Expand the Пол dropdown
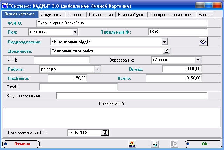The width and height of the screenshot is (224, 150). [x=75, y=32]
